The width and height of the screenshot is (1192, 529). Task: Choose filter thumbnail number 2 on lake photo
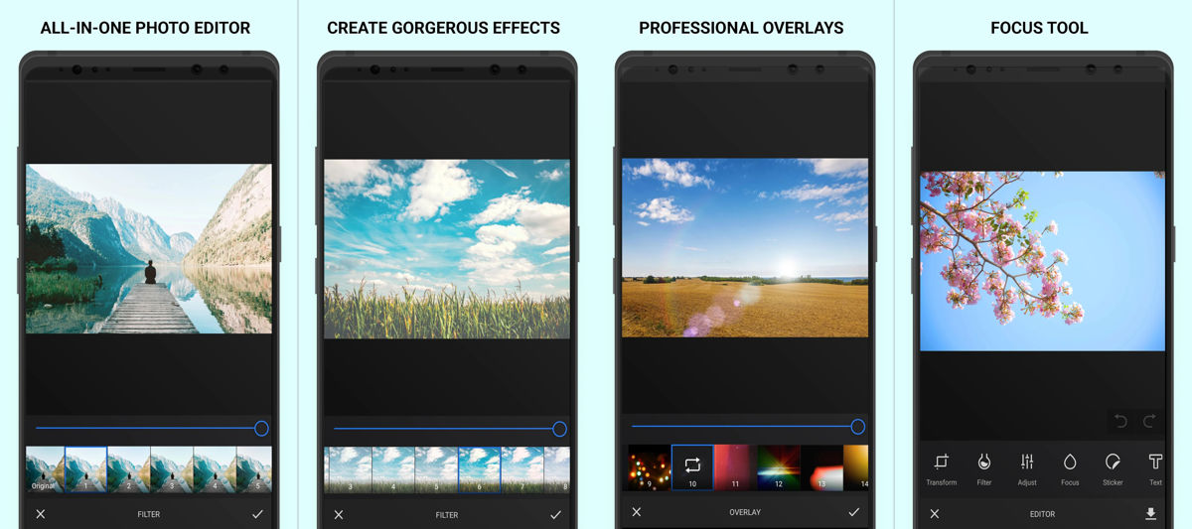128,468
